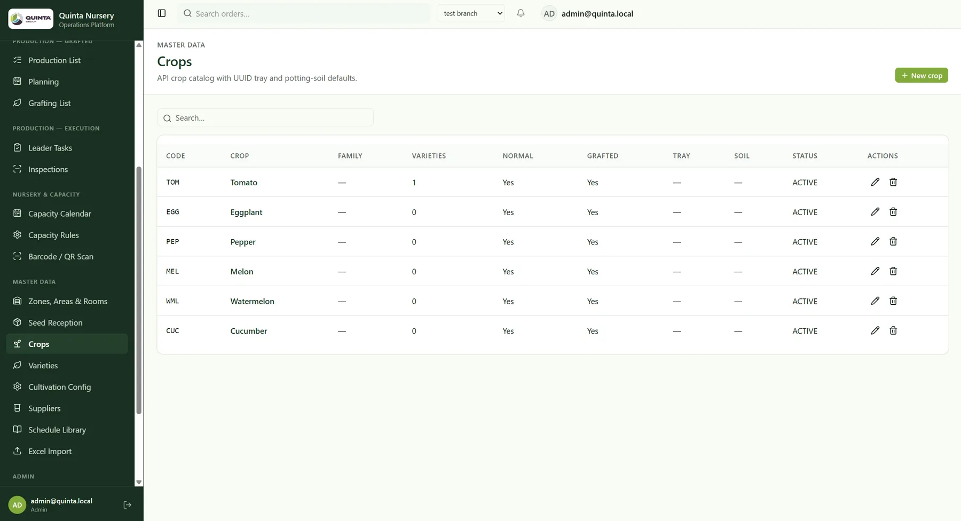Image resolution: width=961 pixels, height=521 pixels.
Task: Delete the Pepper crop row
Action: pyautogui.click(x=893, y=241)
